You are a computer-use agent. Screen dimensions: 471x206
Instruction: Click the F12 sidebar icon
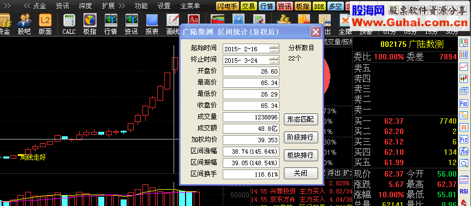coord(464,140)
